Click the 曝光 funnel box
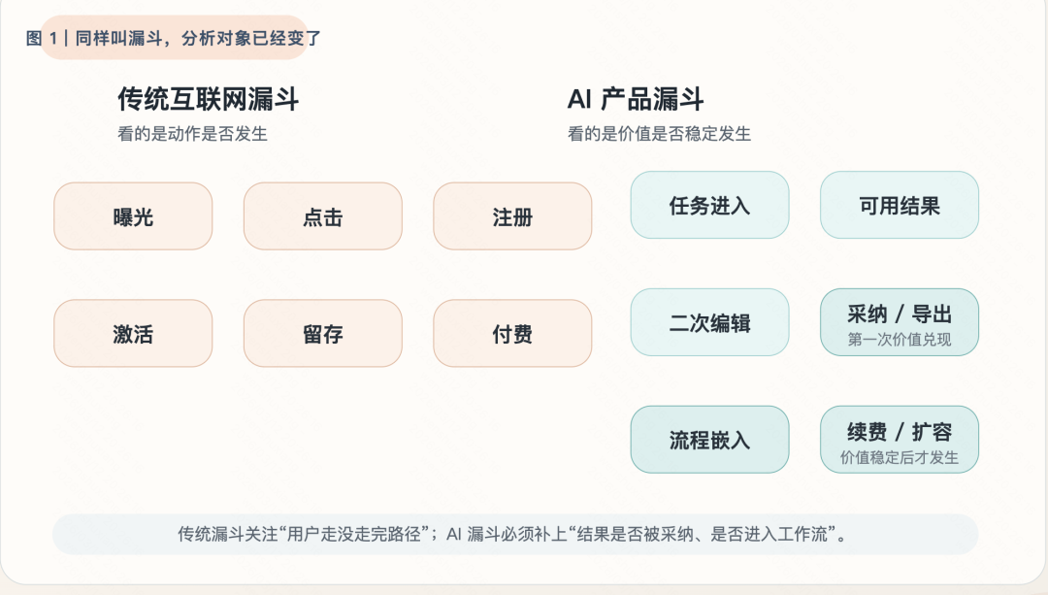Screen dimensions: 1048x595 [x=133, y=216]
